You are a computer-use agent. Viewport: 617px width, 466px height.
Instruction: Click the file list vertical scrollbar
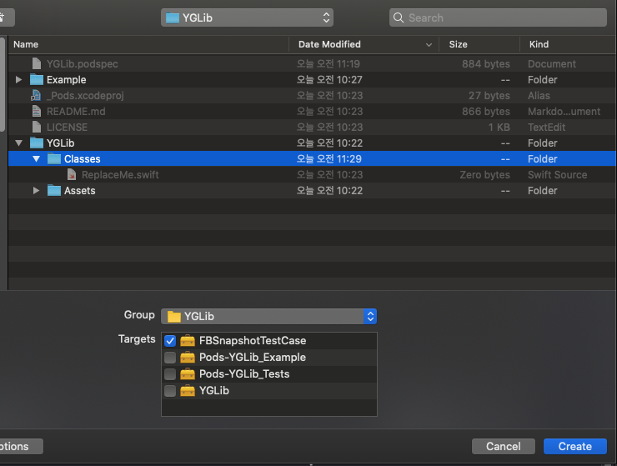pos(3,85)
